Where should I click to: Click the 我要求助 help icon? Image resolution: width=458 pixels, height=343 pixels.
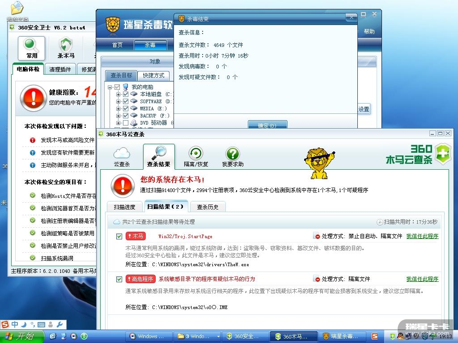[233, 154]
